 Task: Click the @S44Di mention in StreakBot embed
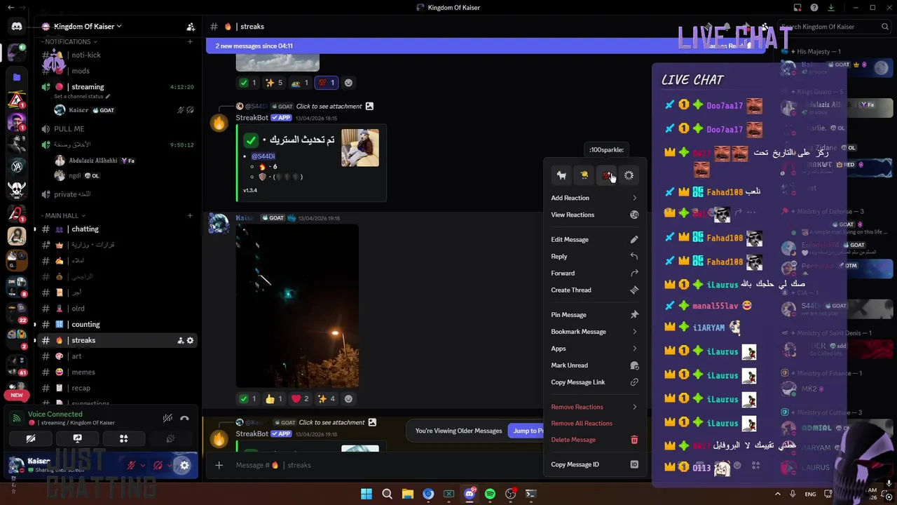(x=263, y=156)
